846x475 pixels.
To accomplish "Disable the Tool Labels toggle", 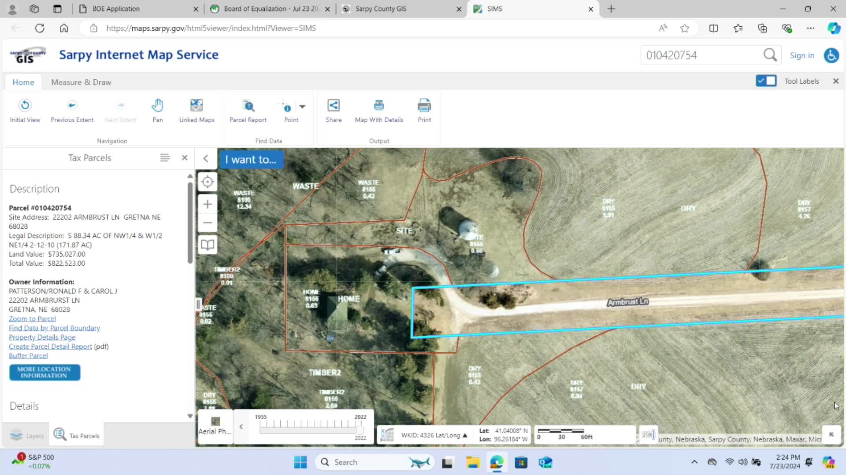I will (x=766, y=81).
